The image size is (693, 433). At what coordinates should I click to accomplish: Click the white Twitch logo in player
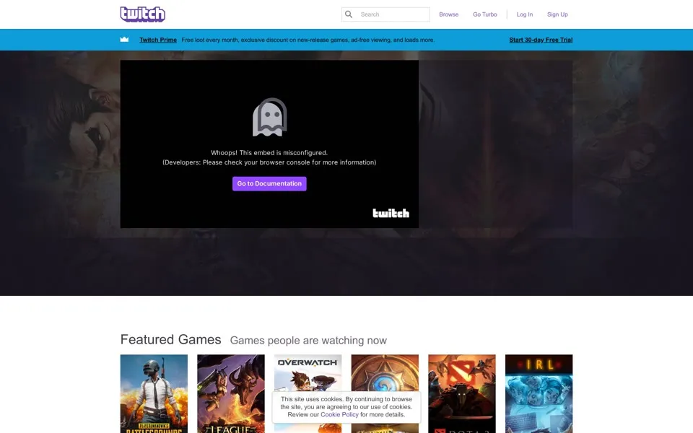[391, 214]
